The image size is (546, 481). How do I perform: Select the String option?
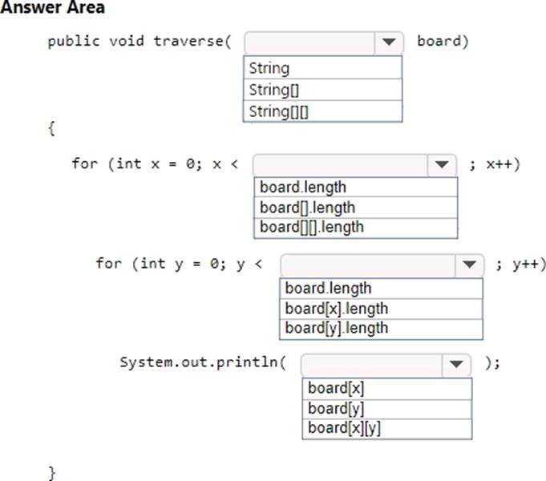(x=322, y=68)
